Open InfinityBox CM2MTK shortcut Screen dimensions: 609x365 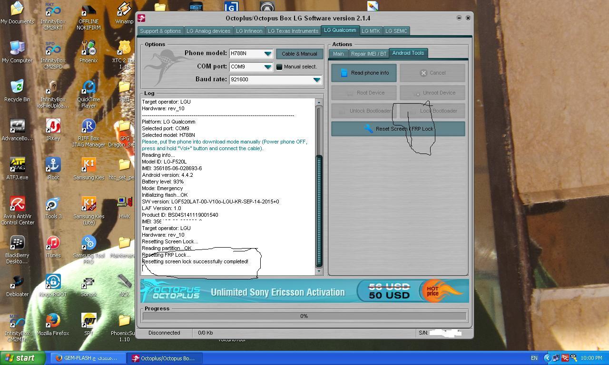tap(17, 327)
